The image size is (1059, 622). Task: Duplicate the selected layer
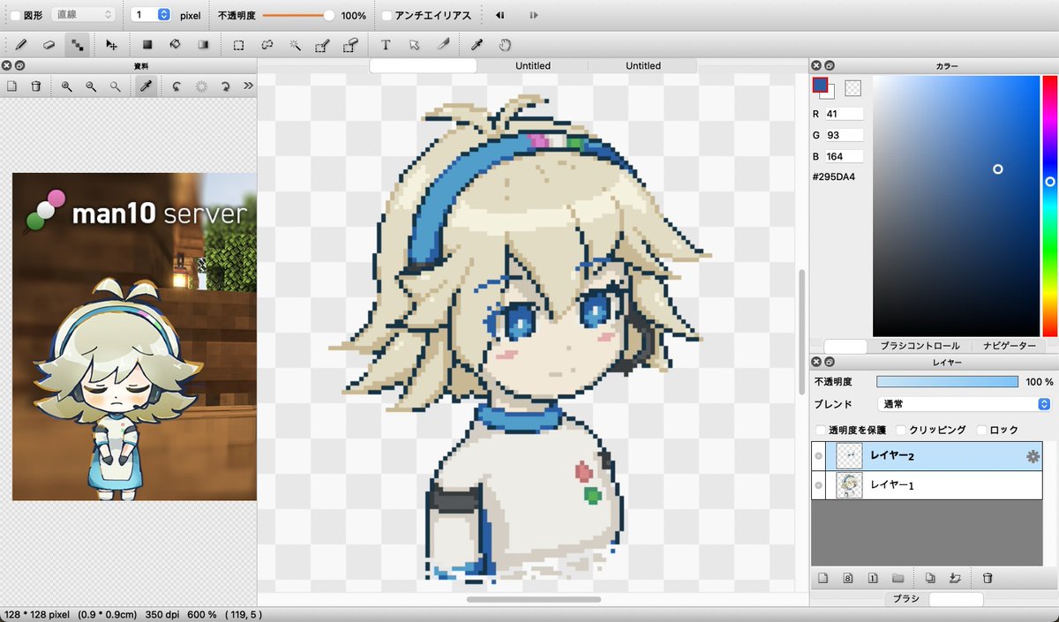click(x=930, y=579)
